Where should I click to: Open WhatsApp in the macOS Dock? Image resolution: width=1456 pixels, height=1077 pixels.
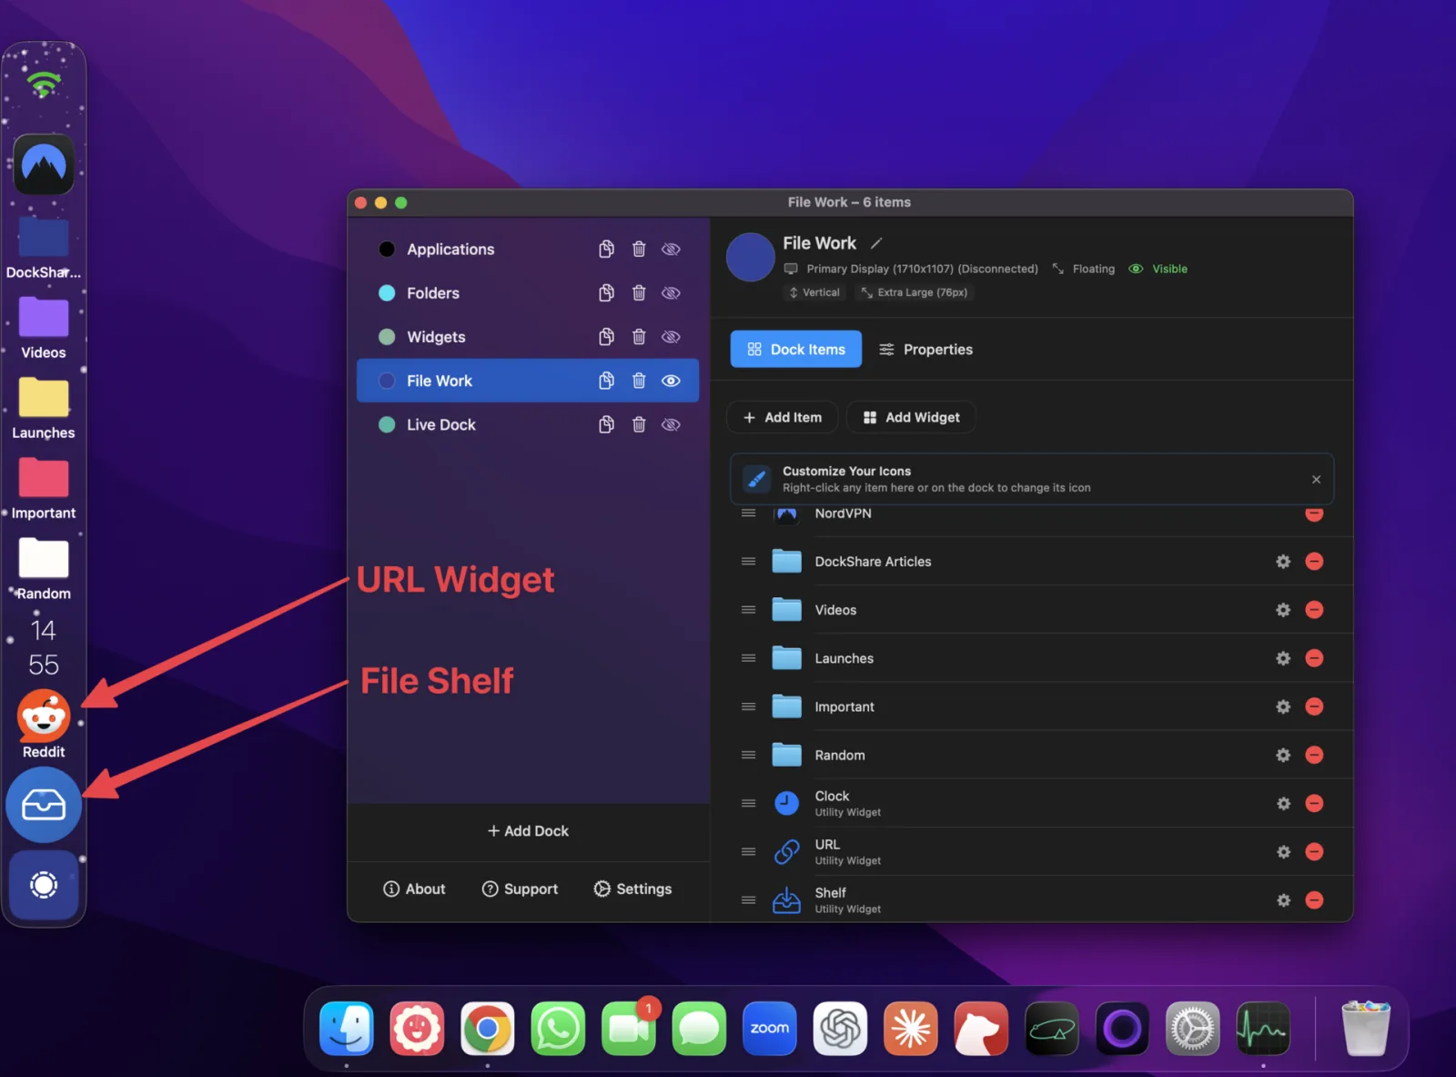coord(558,1029)
